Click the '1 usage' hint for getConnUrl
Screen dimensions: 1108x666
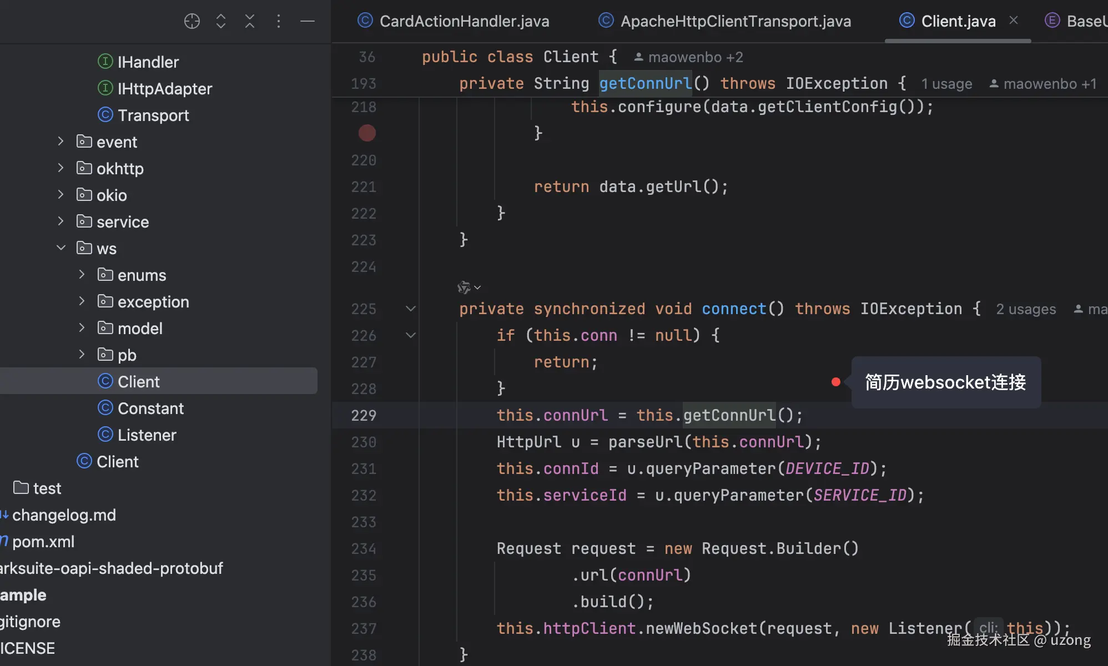point(946,84)
